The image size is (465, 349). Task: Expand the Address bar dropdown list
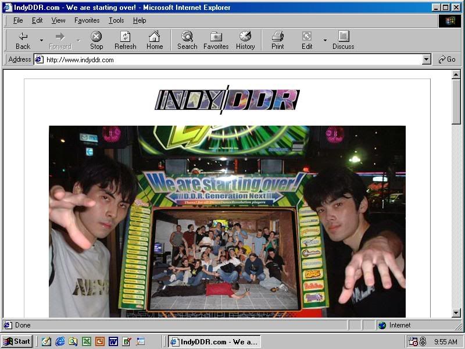pos(426,60)
